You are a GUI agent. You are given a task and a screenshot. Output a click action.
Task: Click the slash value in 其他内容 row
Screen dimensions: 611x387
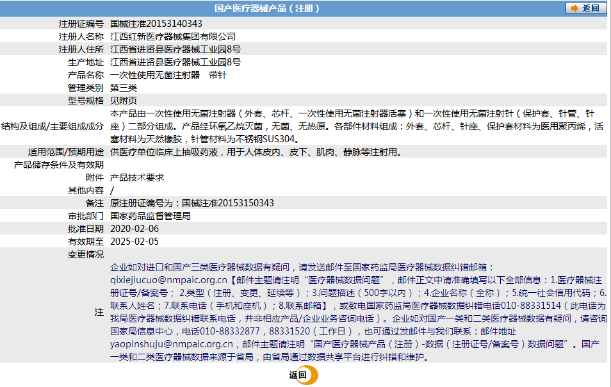[112, 190]
